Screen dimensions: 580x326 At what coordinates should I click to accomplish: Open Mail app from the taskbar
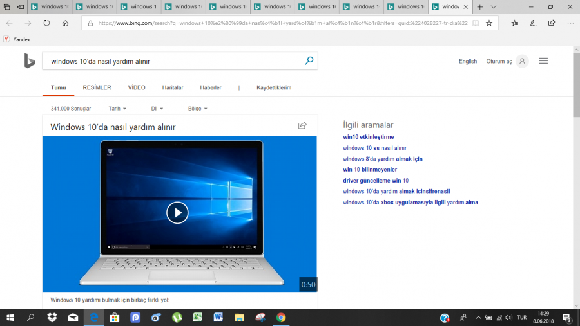pyautogui.click(x=73, y=318)
